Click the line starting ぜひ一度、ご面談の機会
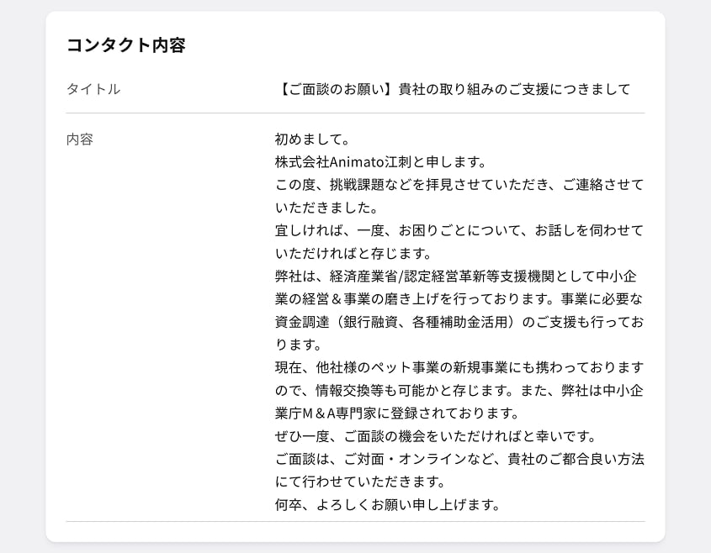This screenshot has height=553, width=711. point(435,436)
